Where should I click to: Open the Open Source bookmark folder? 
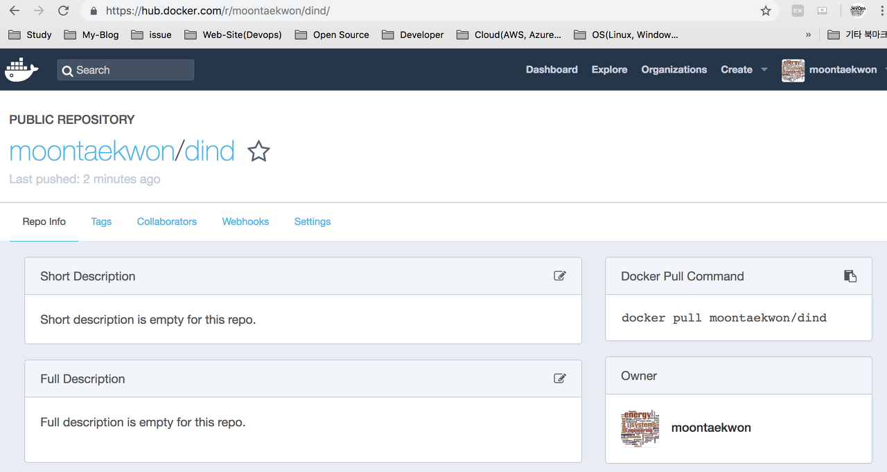tap(332, 35)
